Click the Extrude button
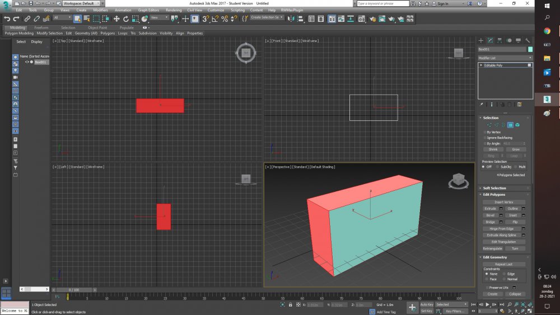Image resolution: width=560 pixels, height=315 pixels. 490,209
